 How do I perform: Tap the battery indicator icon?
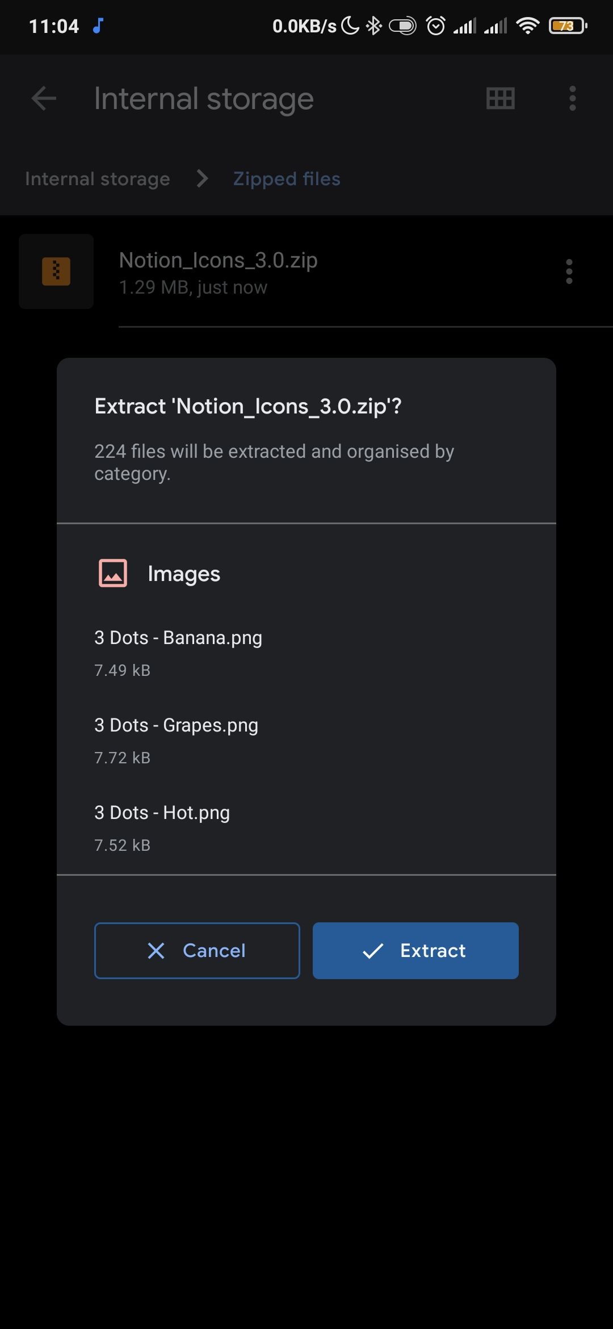(x=567, y=26)
